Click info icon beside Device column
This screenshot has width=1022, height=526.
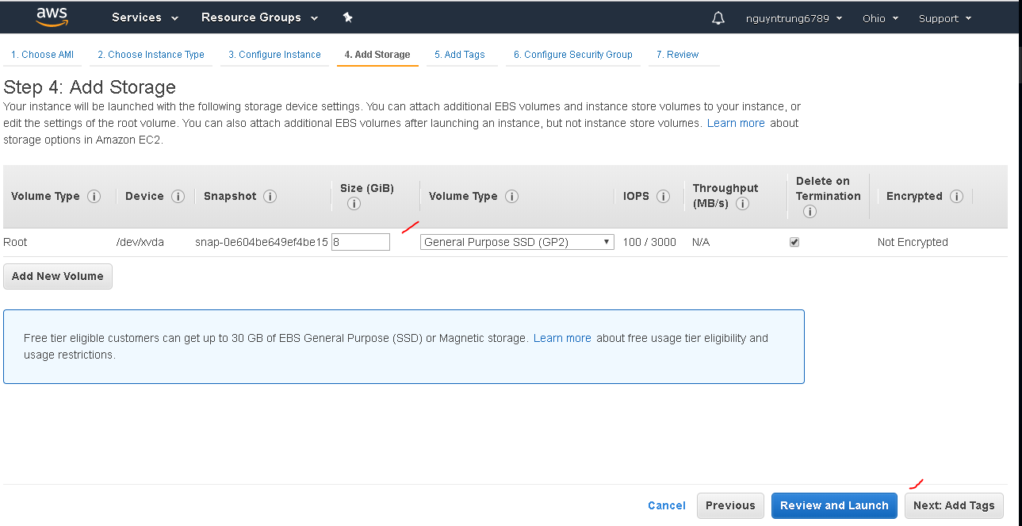(178, 196)
